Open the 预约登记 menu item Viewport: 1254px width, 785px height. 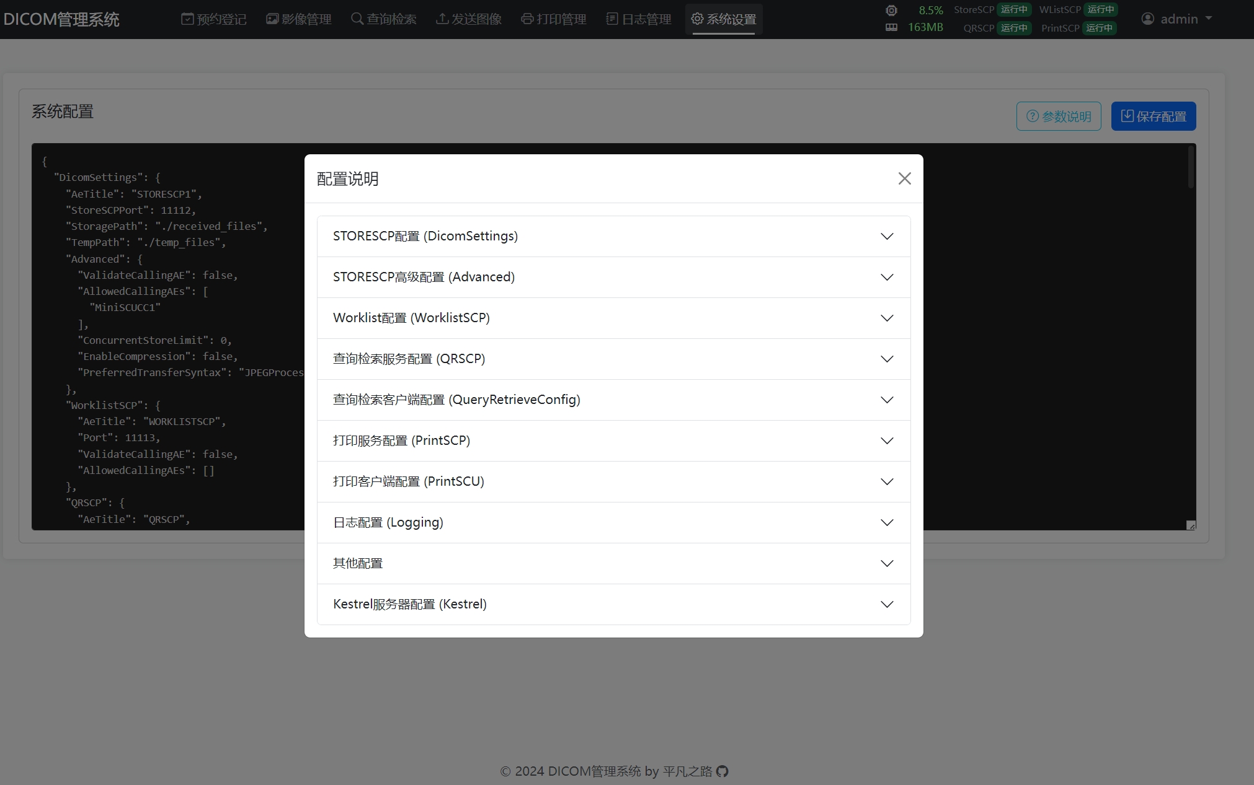click(214, 19)
